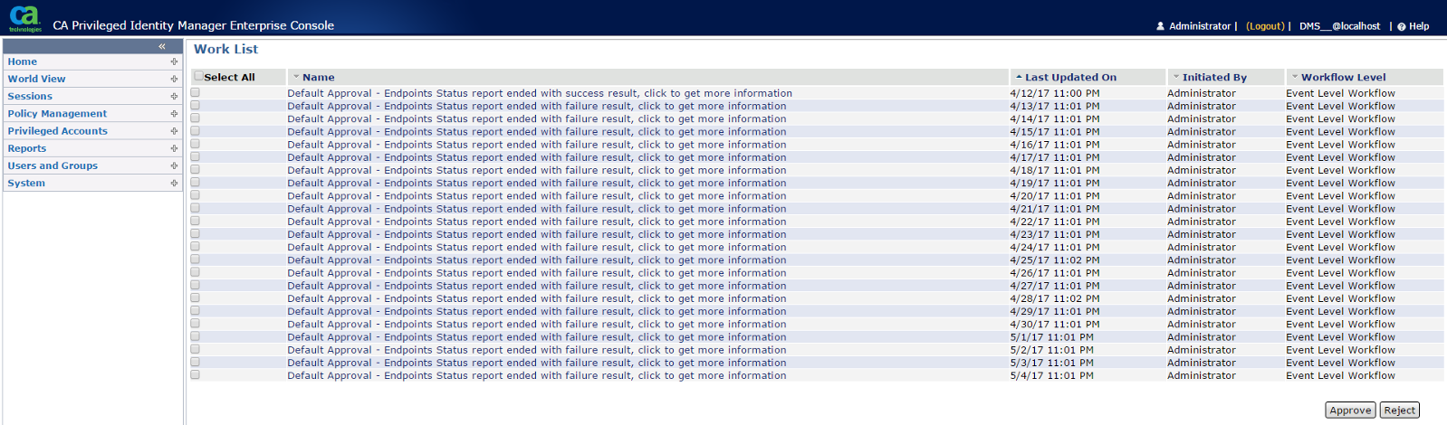The width and height of the screenshot is (1447, 425).
Task: Open the Home menu
Action: tap(23, 61)
